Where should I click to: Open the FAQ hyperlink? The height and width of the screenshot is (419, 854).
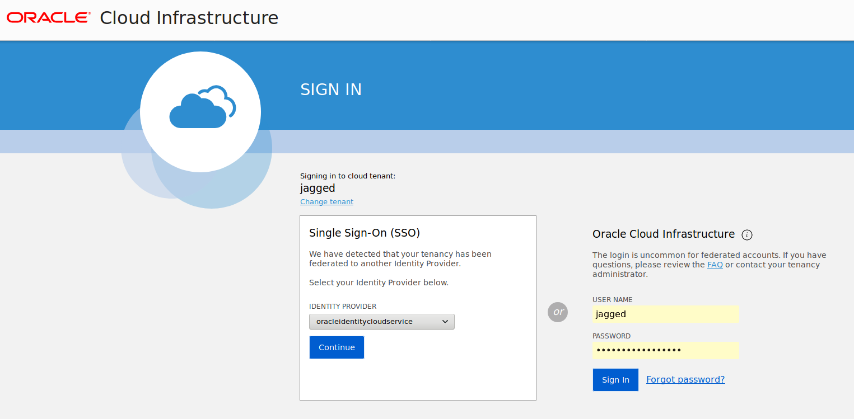tap(715, 264)
